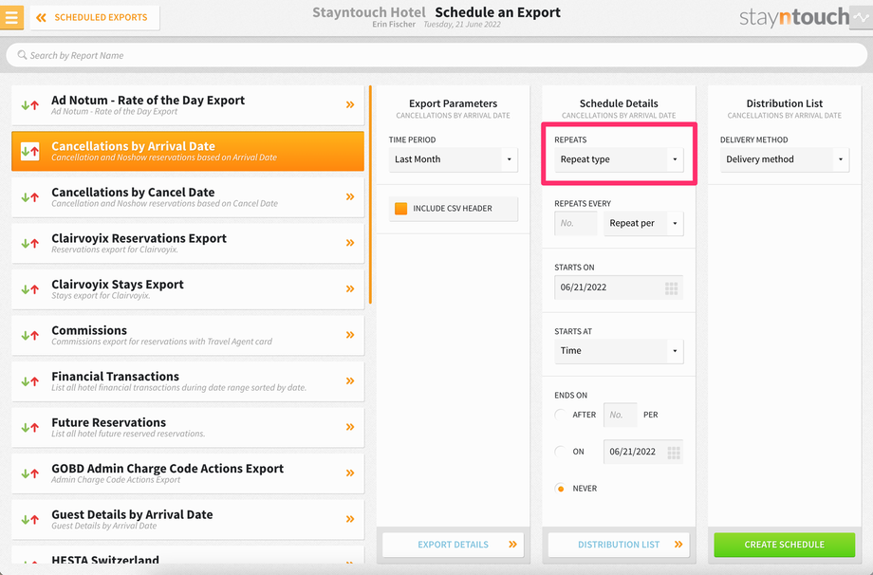Select Cancellations by Arrival Date export
The height and width of the screenshot is (575, 873).
[x=188, y=152]
